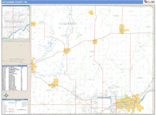The width and height of the screenshot is (156, 115).
Task: Click ZIP label 54942 on the map
Action: (x=74, y=91)
